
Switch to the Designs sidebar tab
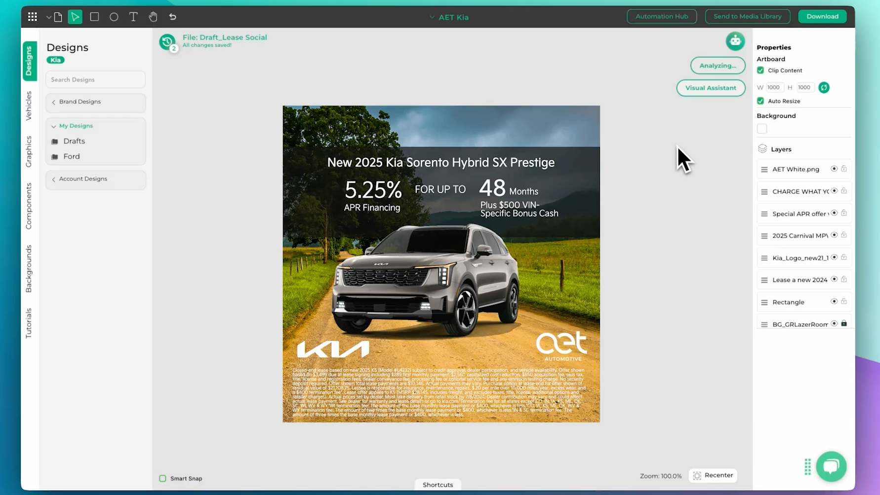tap(29, 61)
